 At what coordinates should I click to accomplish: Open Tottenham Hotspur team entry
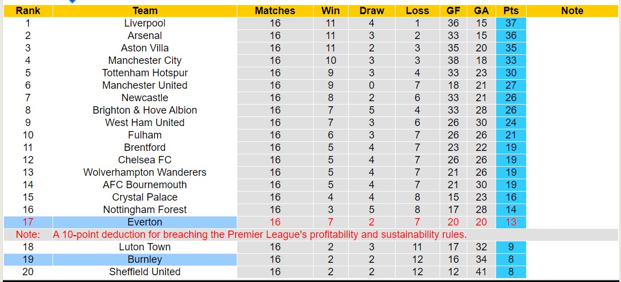click(145, 73)
